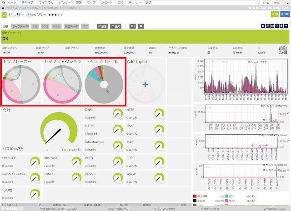Switch to the 2日 tab

point(35,26)
